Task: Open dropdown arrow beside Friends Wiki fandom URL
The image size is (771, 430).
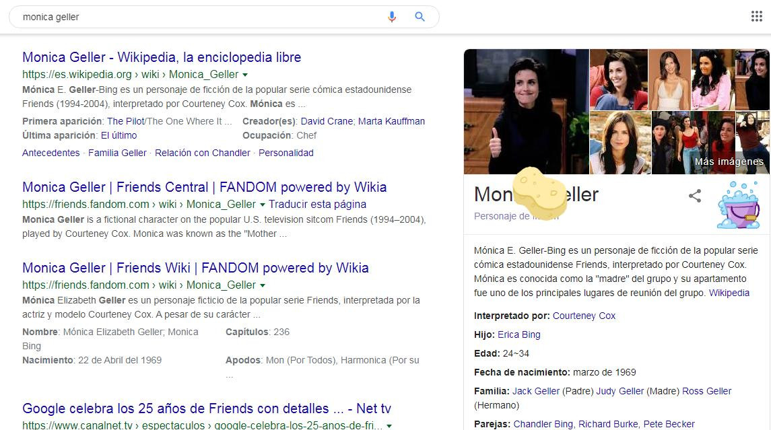Action: pyautogui.click(x=263, y=285)
